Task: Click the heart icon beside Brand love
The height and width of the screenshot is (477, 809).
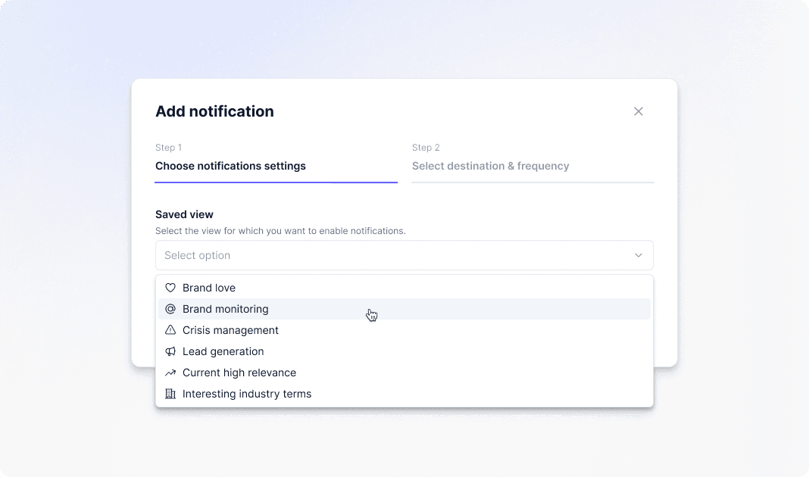Action: [170, 288]
